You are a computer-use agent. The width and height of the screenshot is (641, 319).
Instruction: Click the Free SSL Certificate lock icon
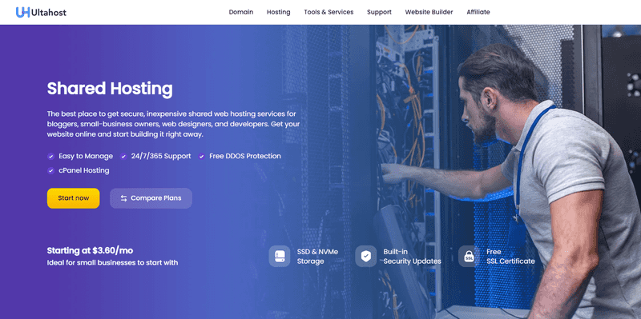click(469, 256)
